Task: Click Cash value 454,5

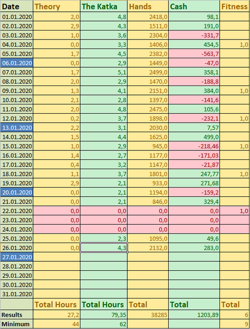Action: point(194,45)
